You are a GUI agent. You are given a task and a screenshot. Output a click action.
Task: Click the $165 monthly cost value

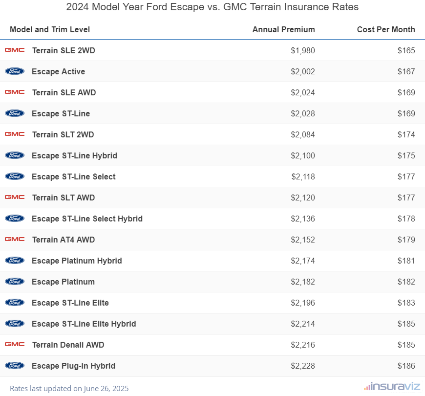(406, 50)
